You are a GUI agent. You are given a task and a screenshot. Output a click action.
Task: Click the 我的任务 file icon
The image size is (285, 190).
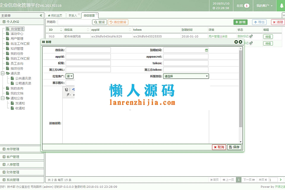click(x=8, y=54)
